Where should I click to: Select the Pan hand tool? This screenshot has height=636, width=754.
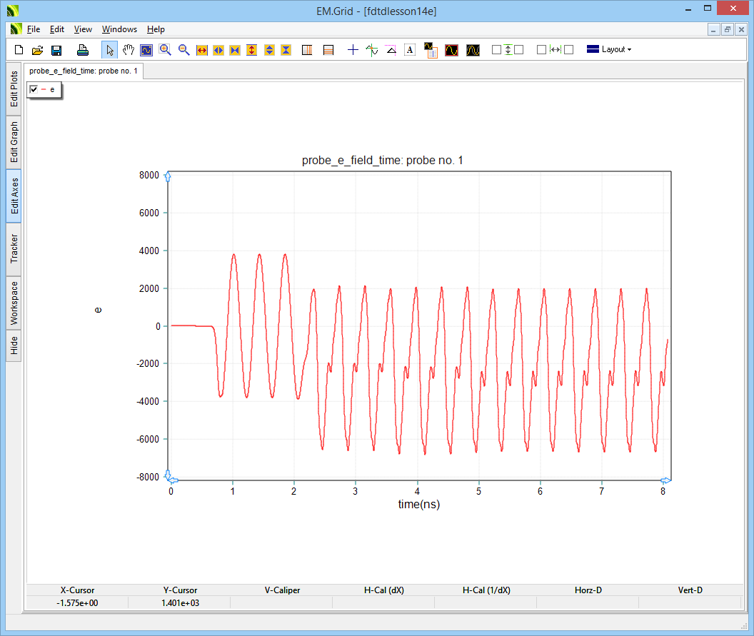129,50
